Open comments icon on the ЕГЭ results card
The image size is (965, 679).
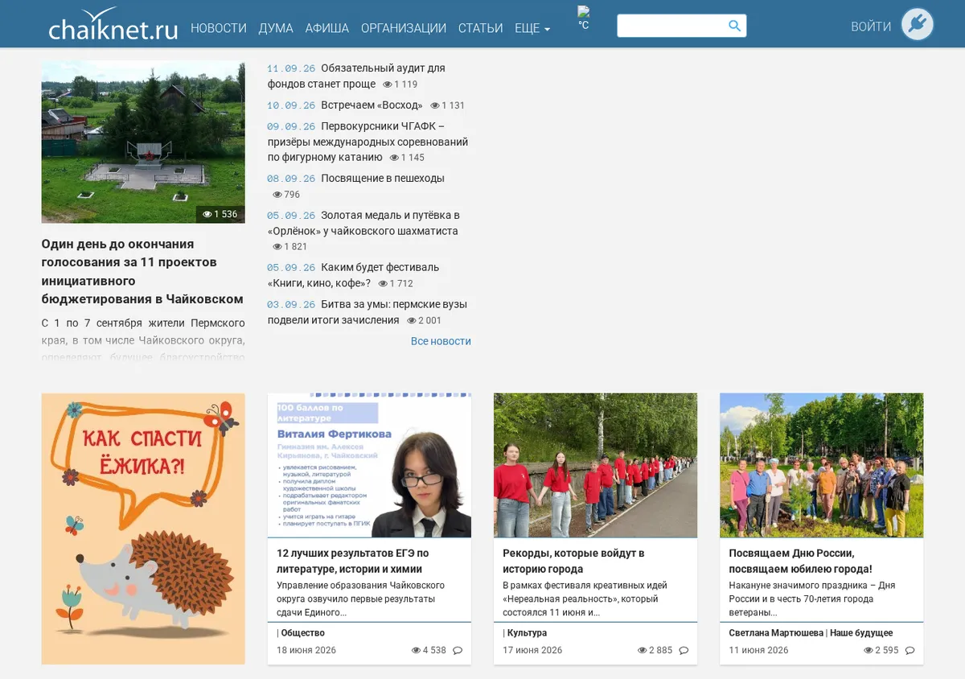[x=458, y=650]
